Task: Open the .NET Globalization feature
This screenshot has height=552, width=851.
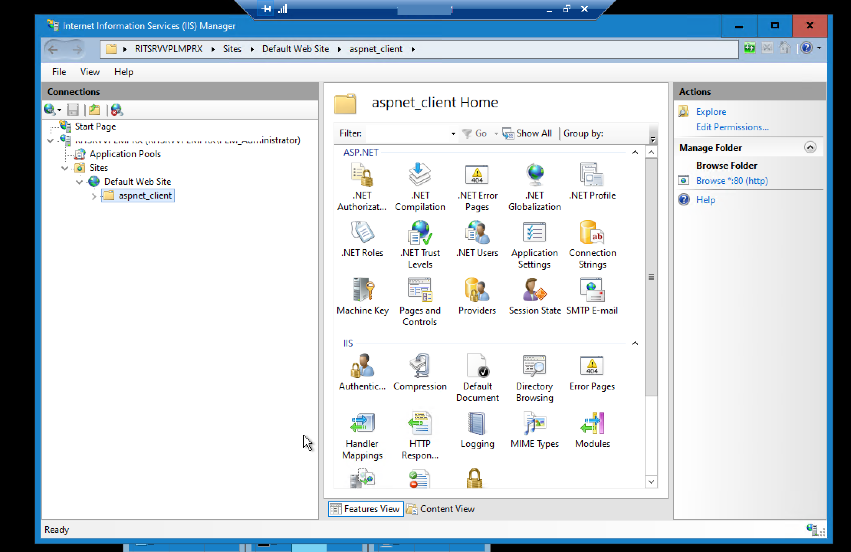Action: (535, 187)
